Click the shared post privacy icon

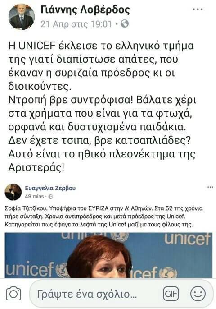(x=51, y=197)
